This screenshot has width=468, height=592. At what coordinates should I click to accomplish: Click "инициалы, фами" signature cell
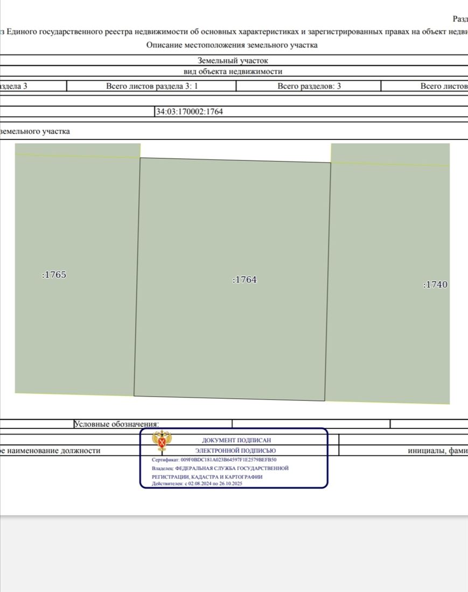(437, 450)
